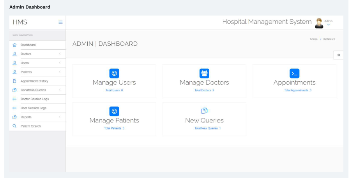
Task: Click the New Queries card title
Action: [204, 120]
